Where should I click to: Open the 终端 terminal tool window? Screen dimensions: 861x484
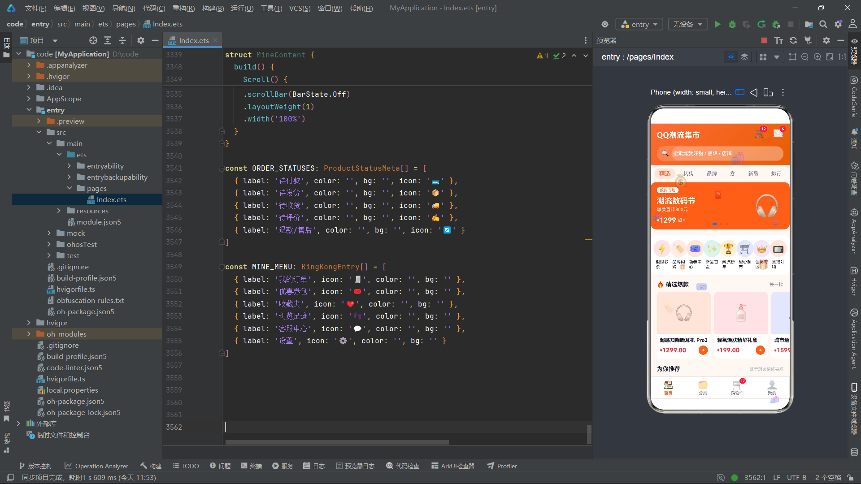(251, 466)
